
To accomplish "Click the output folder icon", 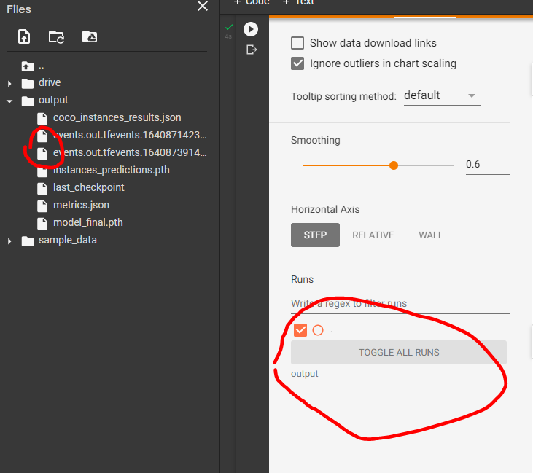I will 28,101.
